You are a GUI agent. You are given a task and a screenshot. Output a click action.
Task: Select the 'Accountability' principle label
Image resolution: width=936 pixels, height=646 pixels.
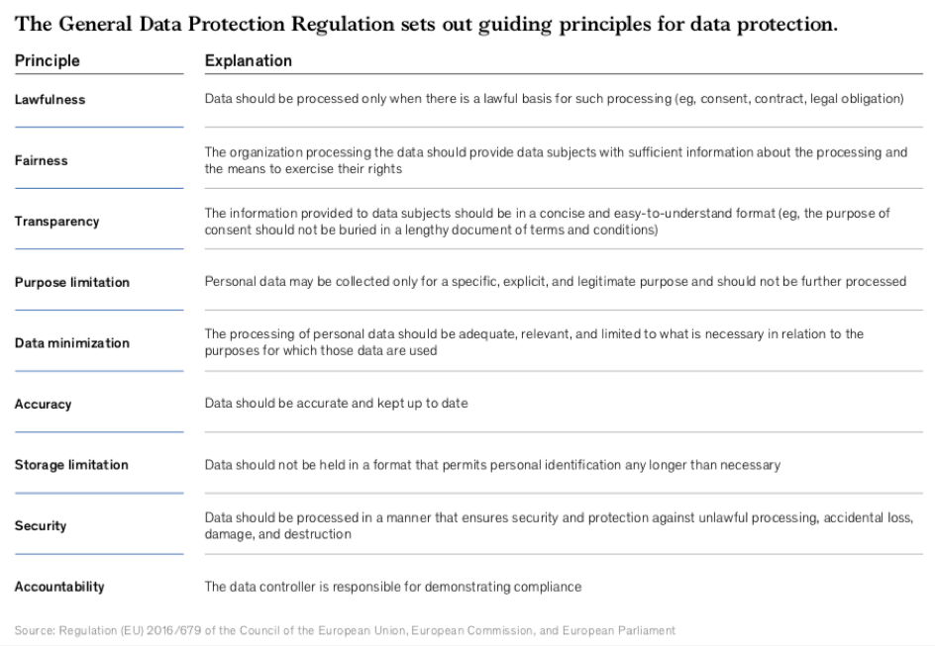pyautogui.click(x=59, y=587)
